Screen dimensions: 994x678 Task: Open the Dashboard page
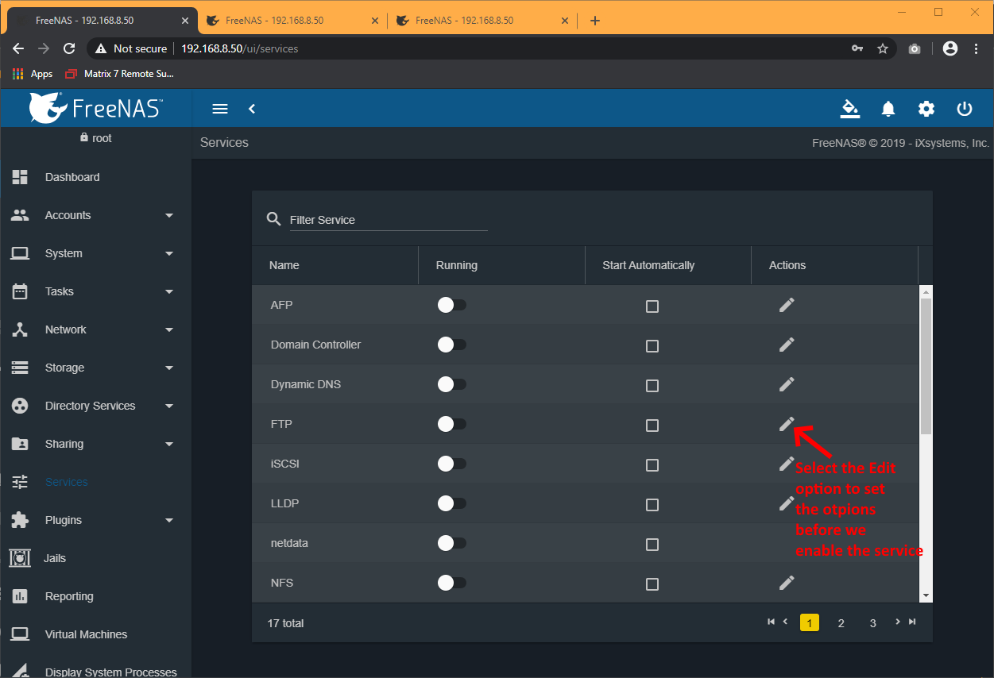[x=95, y=177]
